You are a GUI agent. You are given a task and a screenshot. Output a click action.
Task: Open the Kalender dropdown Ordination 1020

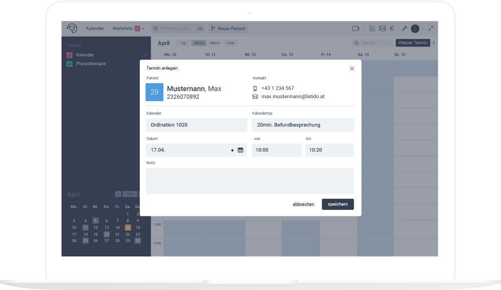(x=196, y=125)
